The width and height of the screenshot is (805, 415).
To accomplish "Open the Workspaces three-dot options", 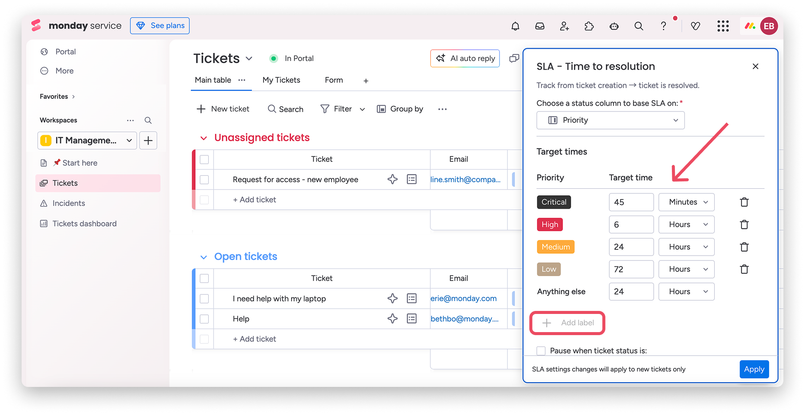I will click(130, 120).
